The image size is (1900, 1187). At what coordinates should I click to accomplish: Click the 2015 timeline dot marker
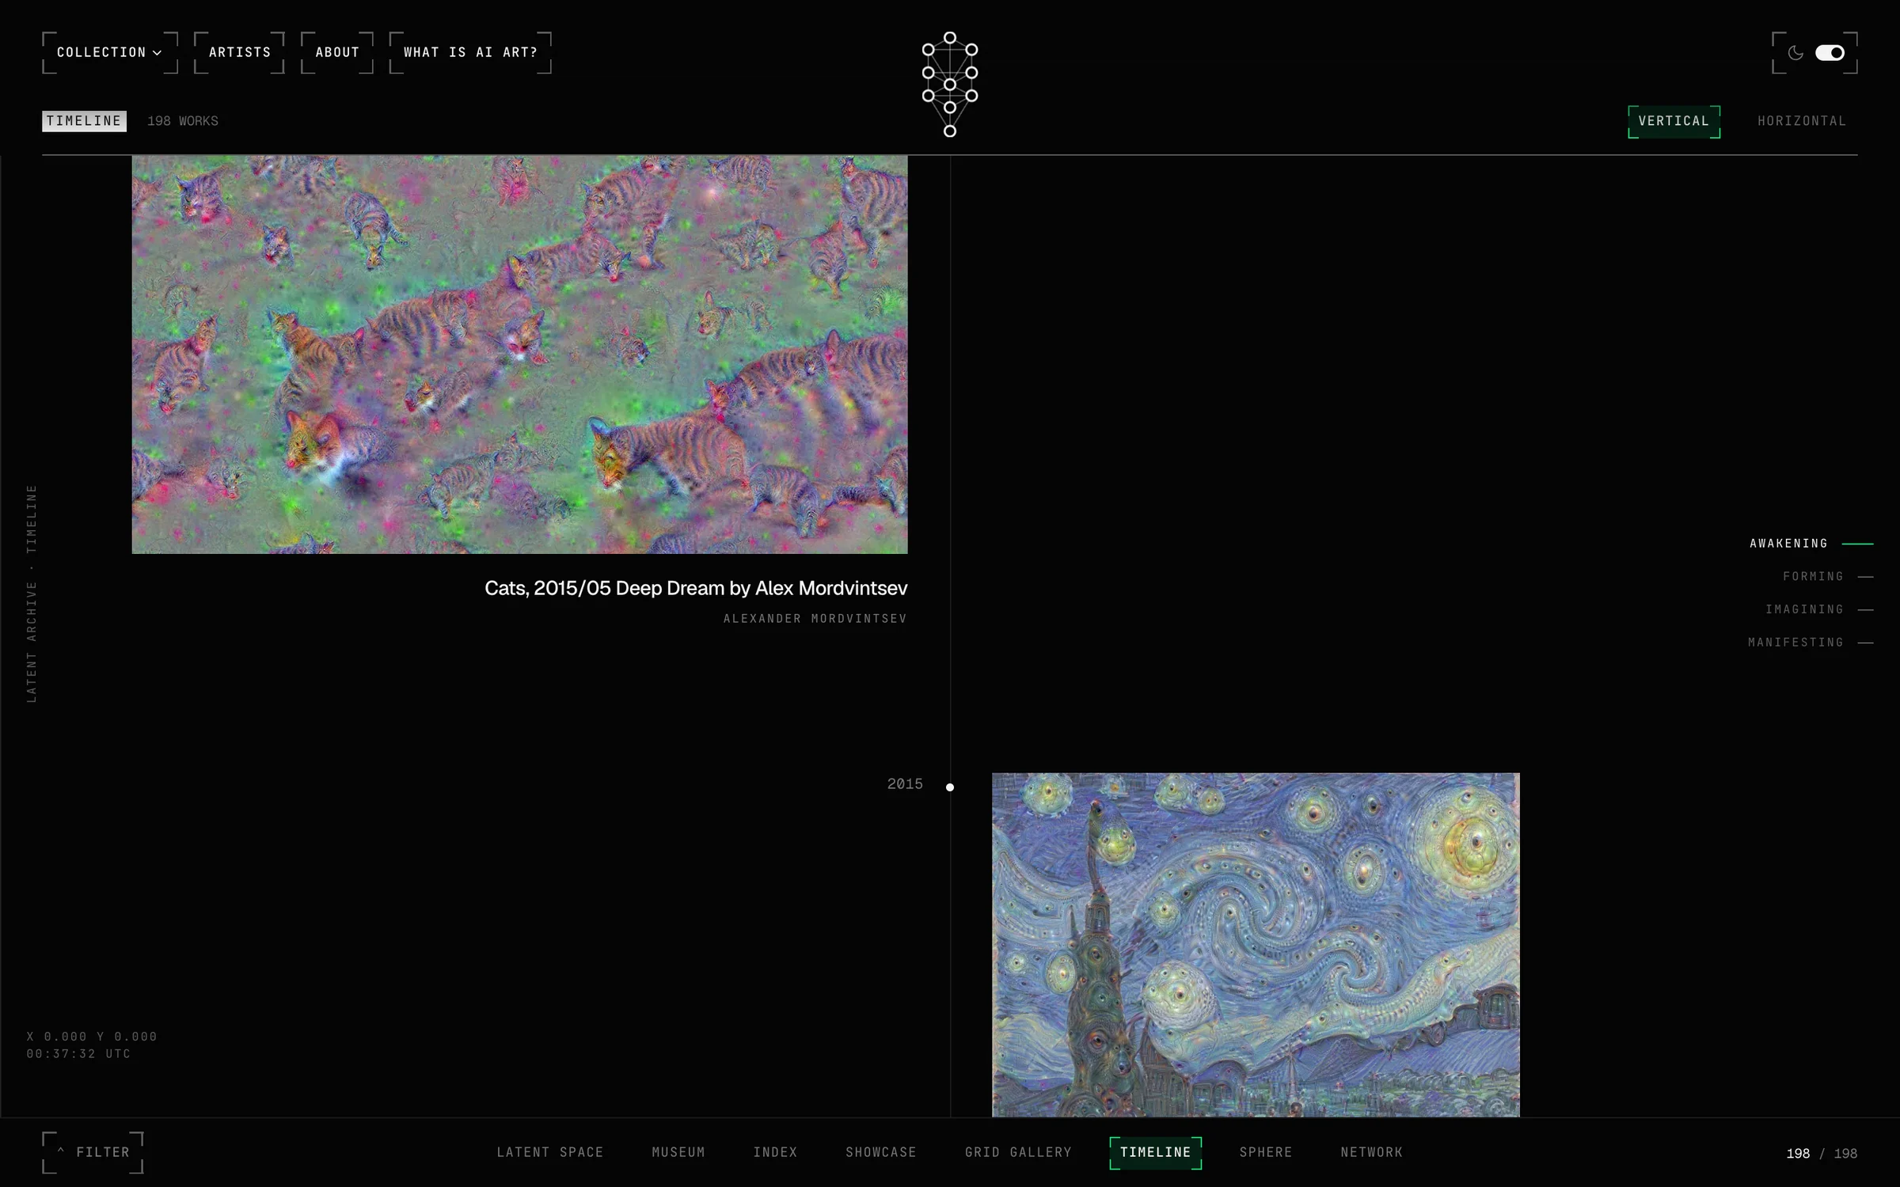click(950, 787)
